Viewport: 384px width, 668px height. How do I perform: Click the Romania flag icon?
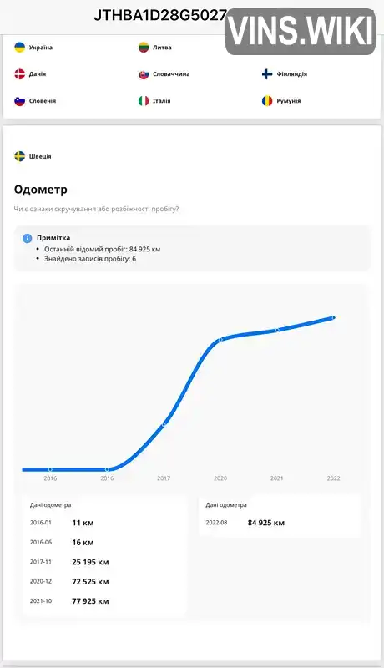267,101
